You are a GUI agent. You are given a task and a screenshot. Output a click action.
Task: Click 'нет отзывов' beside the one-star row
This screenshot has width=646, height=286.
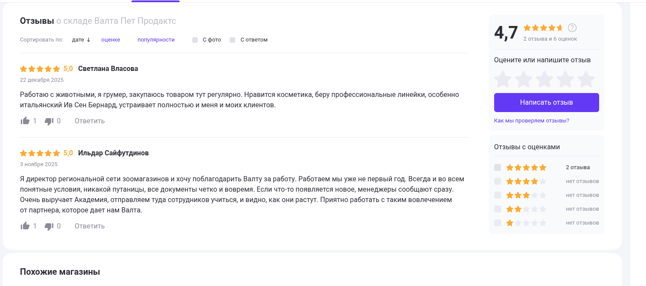[582, 223]
